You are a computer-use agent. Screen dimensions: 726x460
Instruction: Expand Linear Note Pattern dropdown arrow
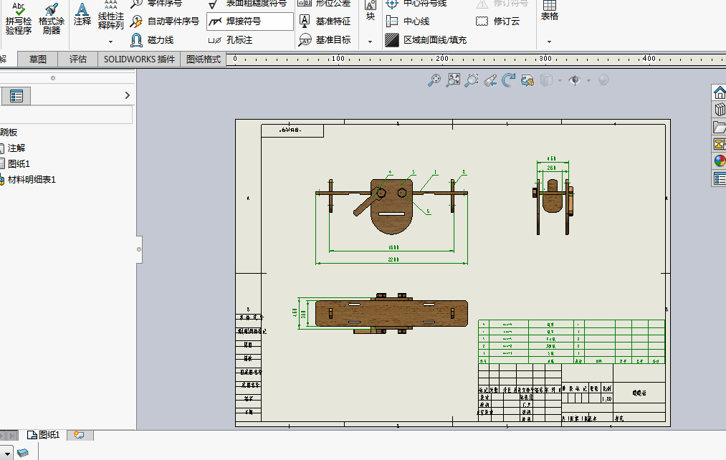(110, 42)
